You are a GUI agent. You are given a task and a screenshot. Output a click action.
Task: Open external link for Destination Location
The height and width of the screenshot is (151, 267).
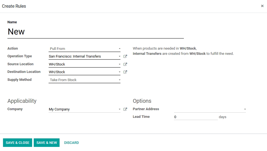pyautogui.click(x=125, y=72)
